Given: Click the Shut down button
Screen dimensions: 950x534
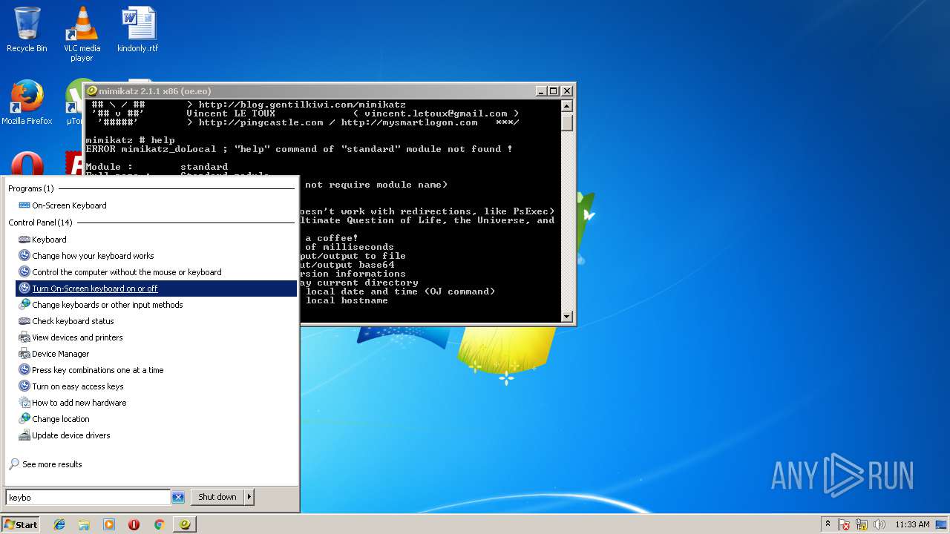Looking at the screenshot, I should click(x=217, y=497).
